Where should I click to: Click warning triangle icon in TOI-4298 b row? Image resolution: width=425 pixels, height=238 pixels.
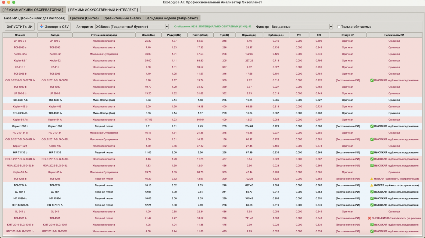click(372, 179)
